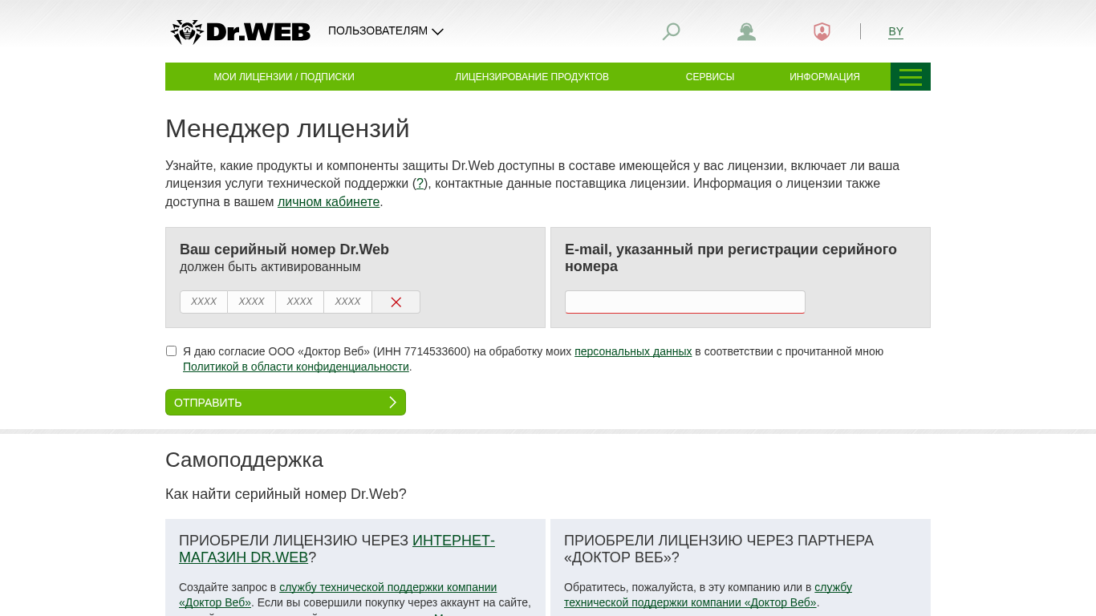Click the (?) support help link

[420, 184]
